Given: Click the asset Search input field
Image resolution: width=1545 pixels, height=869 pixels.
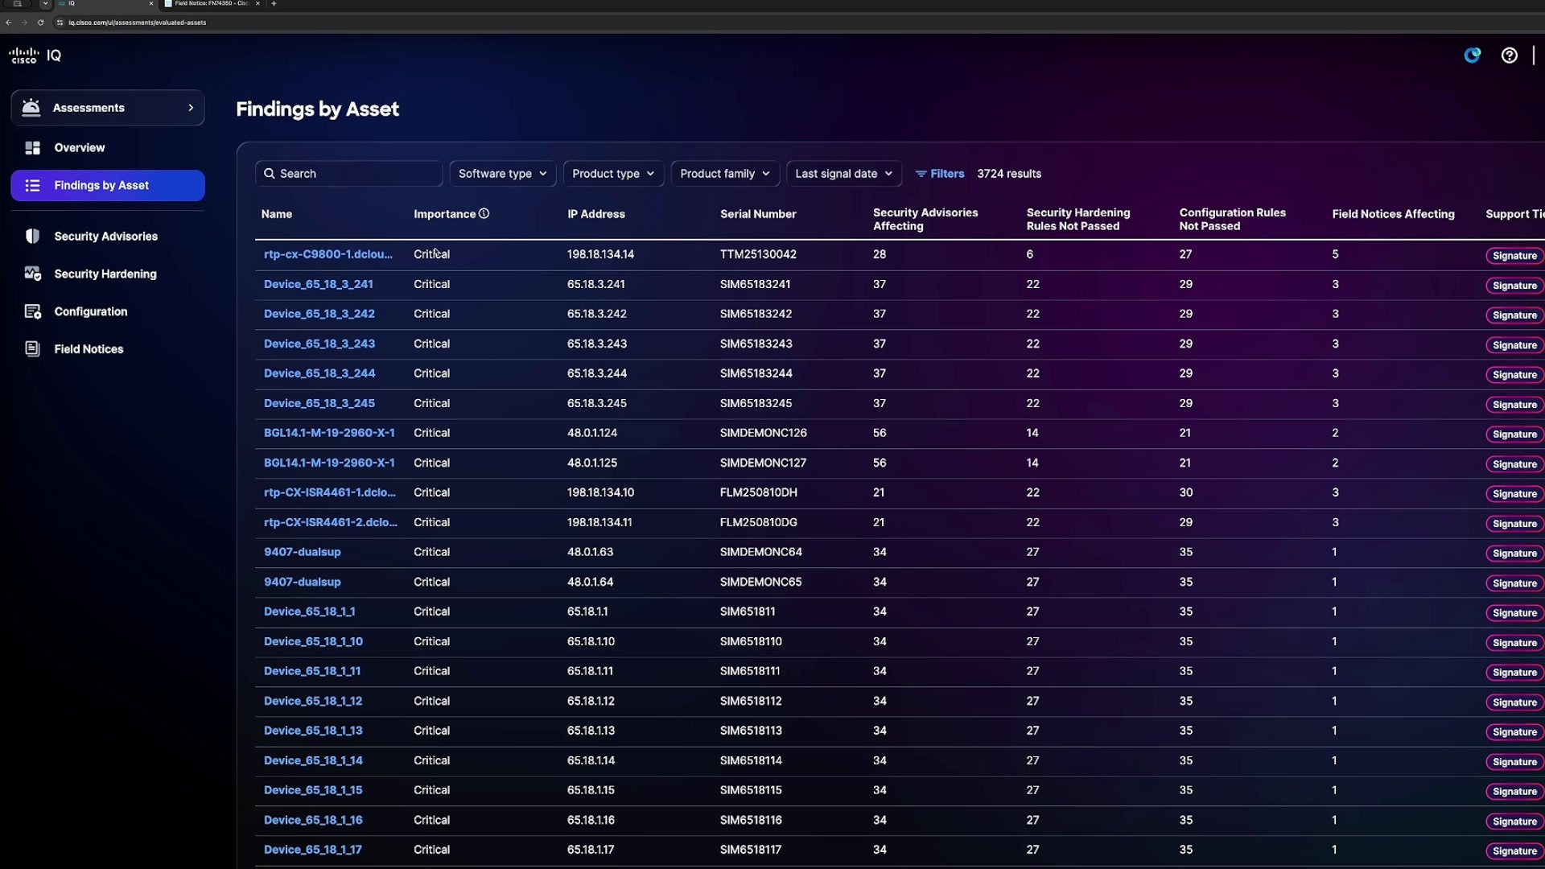Looking at the screenshot, I should [349, 174].
